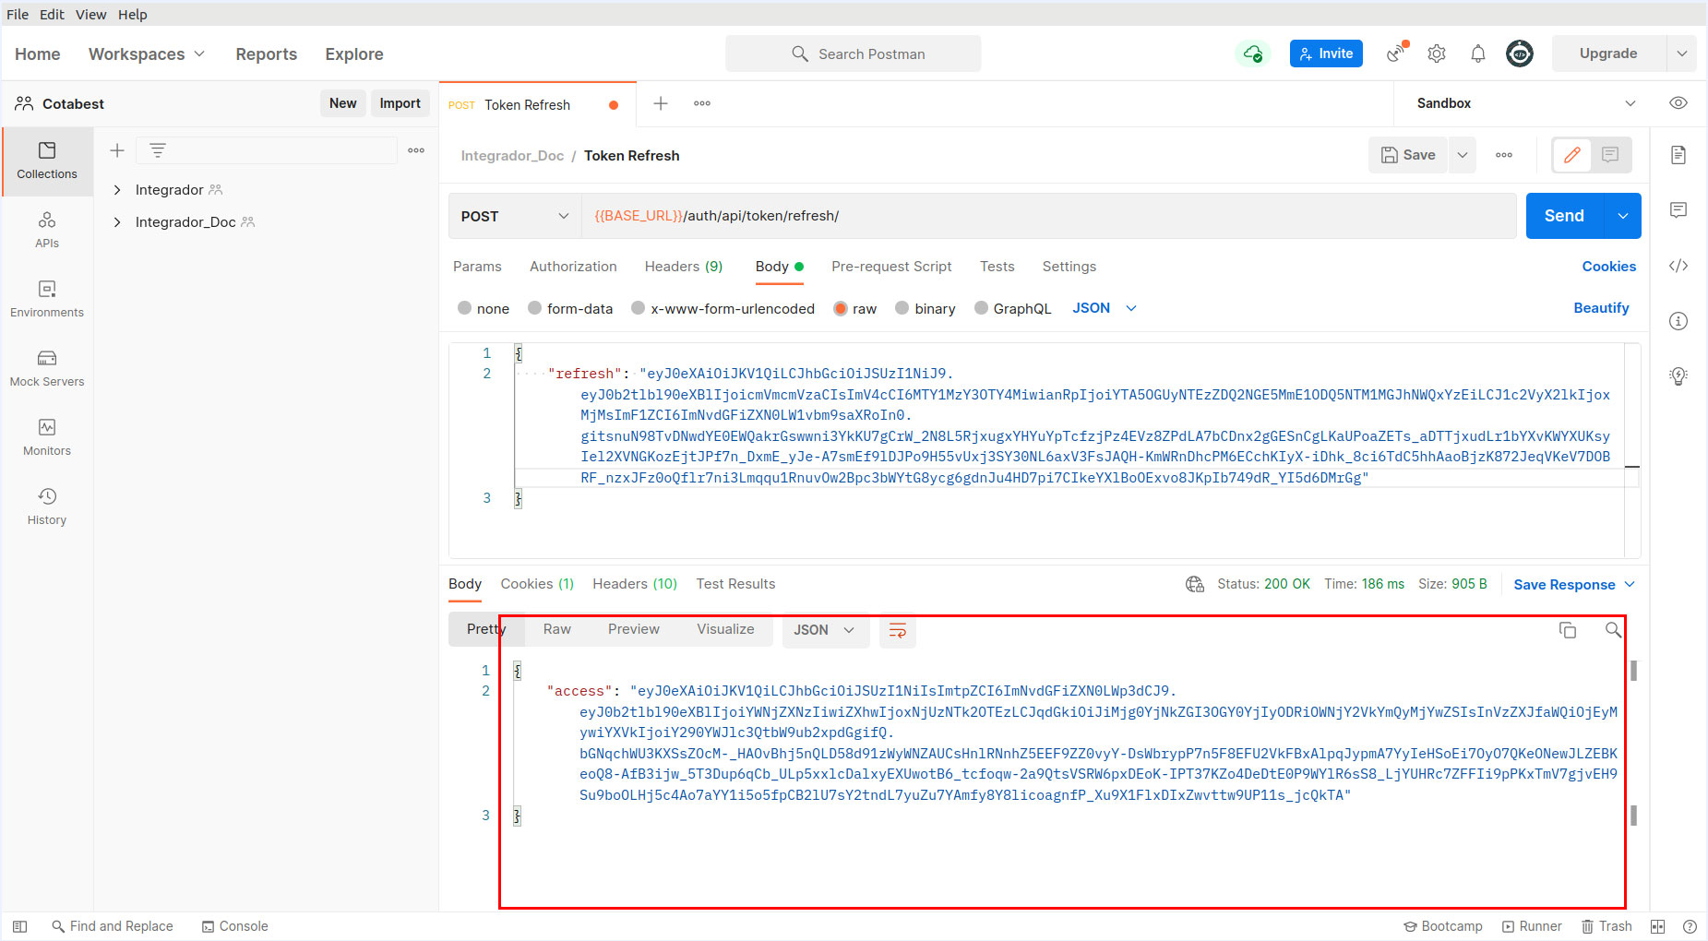Switch to the Pre-request Script tab
This screenshot has width=1708, height=941.
pos(891,267)
